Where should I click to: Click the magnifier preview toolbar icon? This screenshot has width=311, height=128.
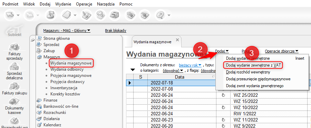[101, 15]
